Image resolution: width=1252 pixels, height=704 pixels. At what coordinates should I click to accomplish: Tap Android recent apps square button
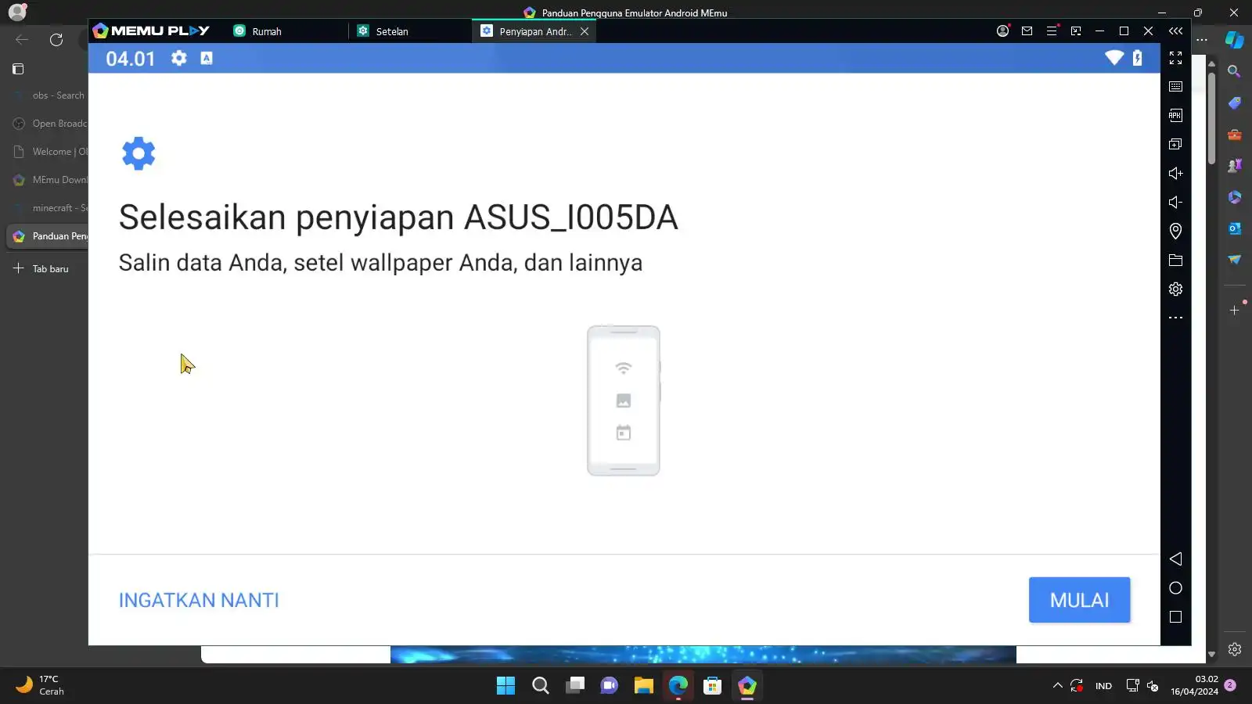point(1175,617)
